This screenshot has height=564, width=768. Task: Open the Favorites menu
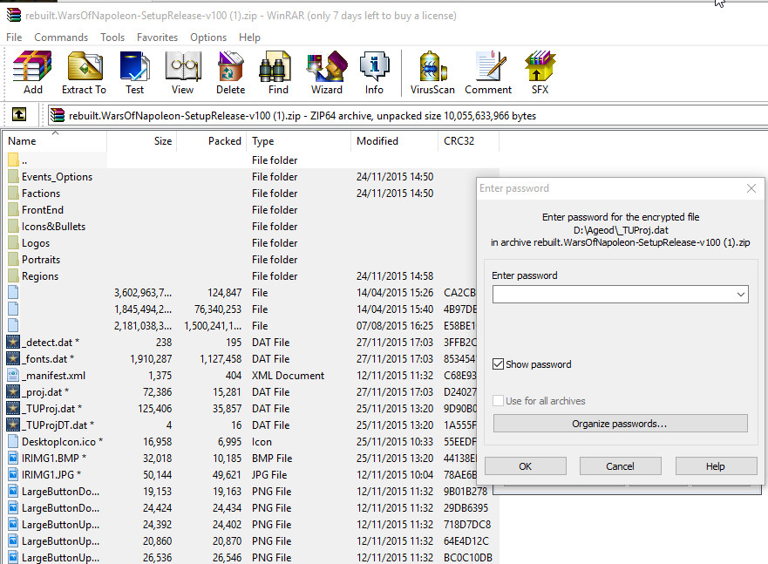[157, 37]
